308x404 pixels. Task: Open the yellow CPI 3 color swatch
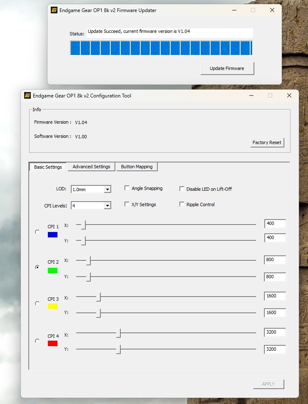[52, 307]
